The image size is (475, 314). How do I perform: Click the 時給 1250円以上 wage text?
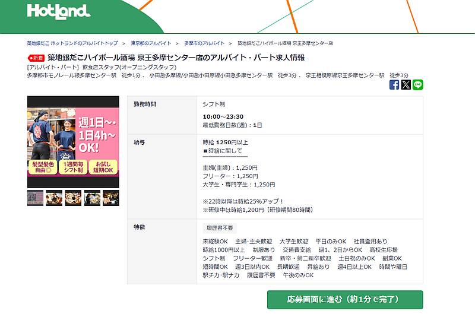point(226,142)
